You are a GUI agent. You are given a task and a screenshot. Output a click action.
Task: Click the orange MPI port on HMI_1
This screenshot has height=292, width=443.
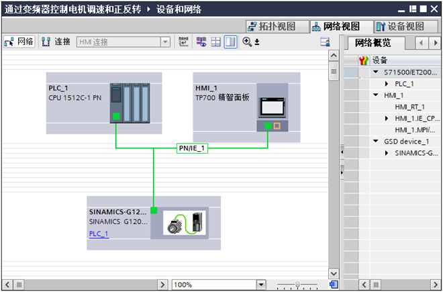277,126
